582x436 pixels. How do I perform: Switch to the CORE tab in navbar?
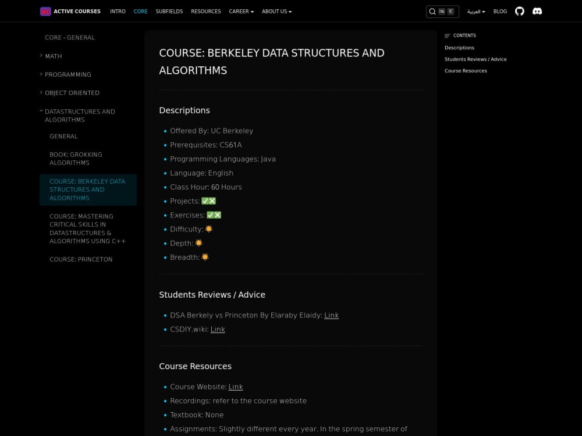coord(140,11)
